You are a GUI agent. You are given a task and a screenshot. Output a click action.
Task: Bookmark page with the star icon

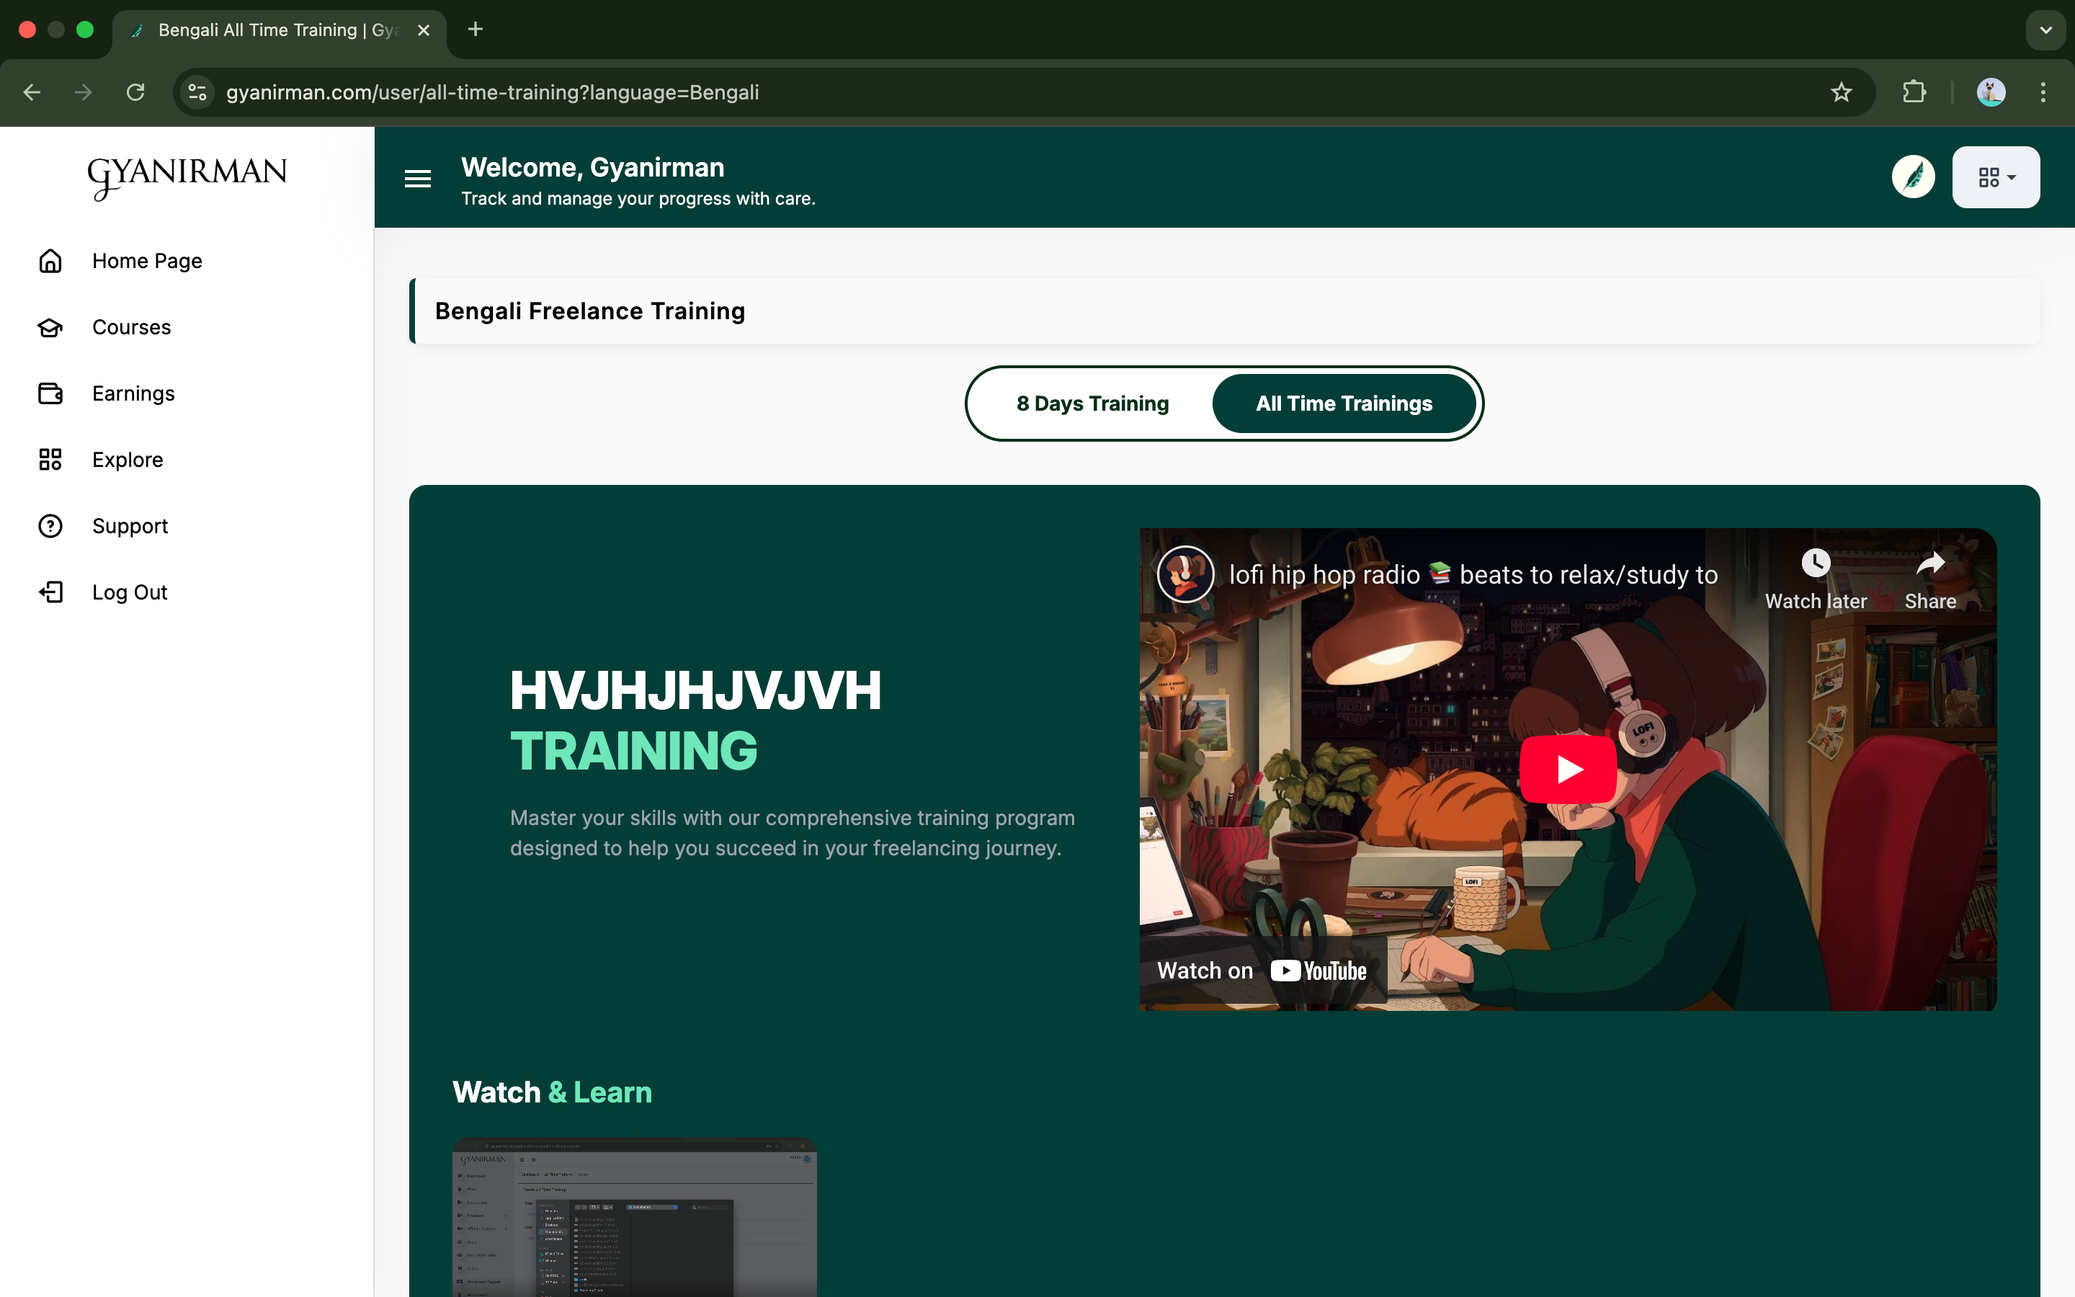(1841, 93)
